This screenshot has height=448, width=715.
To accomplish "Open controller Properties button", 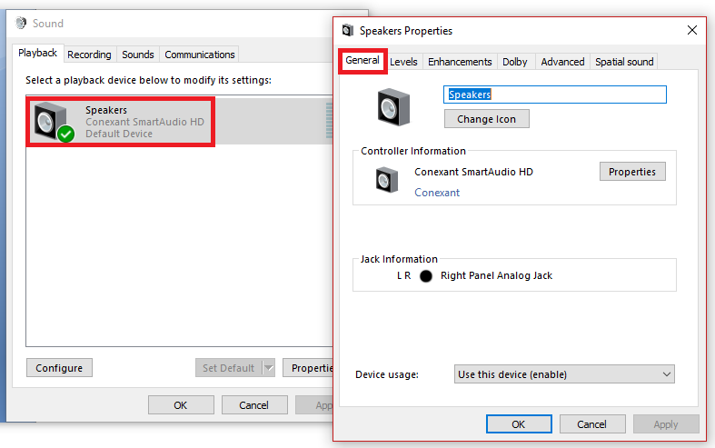I will pyautogui.click(x=632, y=172).
